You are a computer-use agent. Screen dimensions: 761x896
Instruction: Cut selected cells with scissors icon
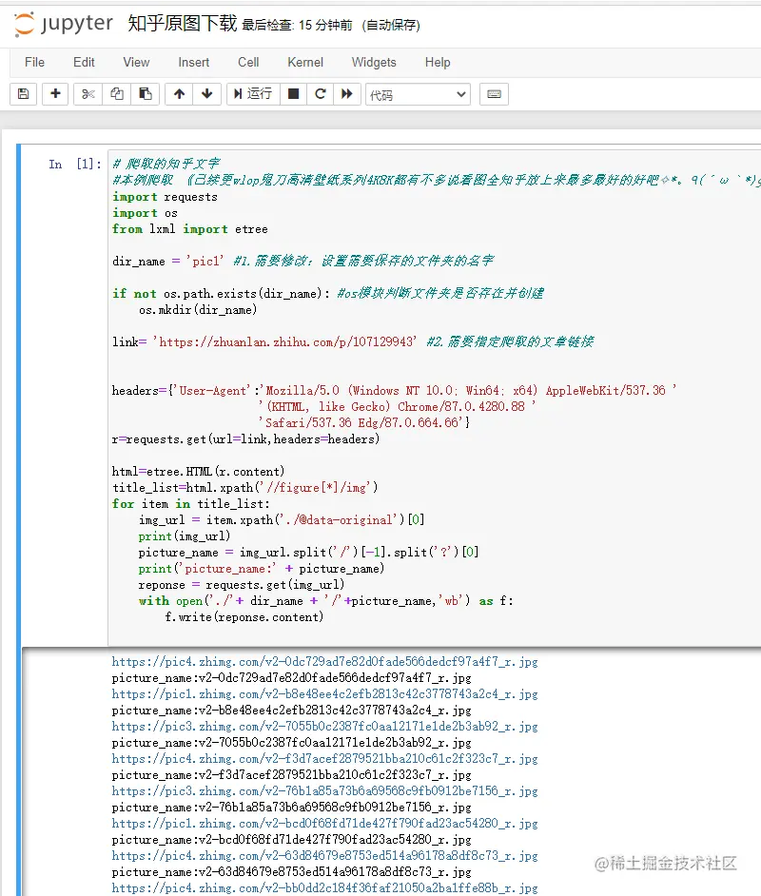(x=88, y=94)
